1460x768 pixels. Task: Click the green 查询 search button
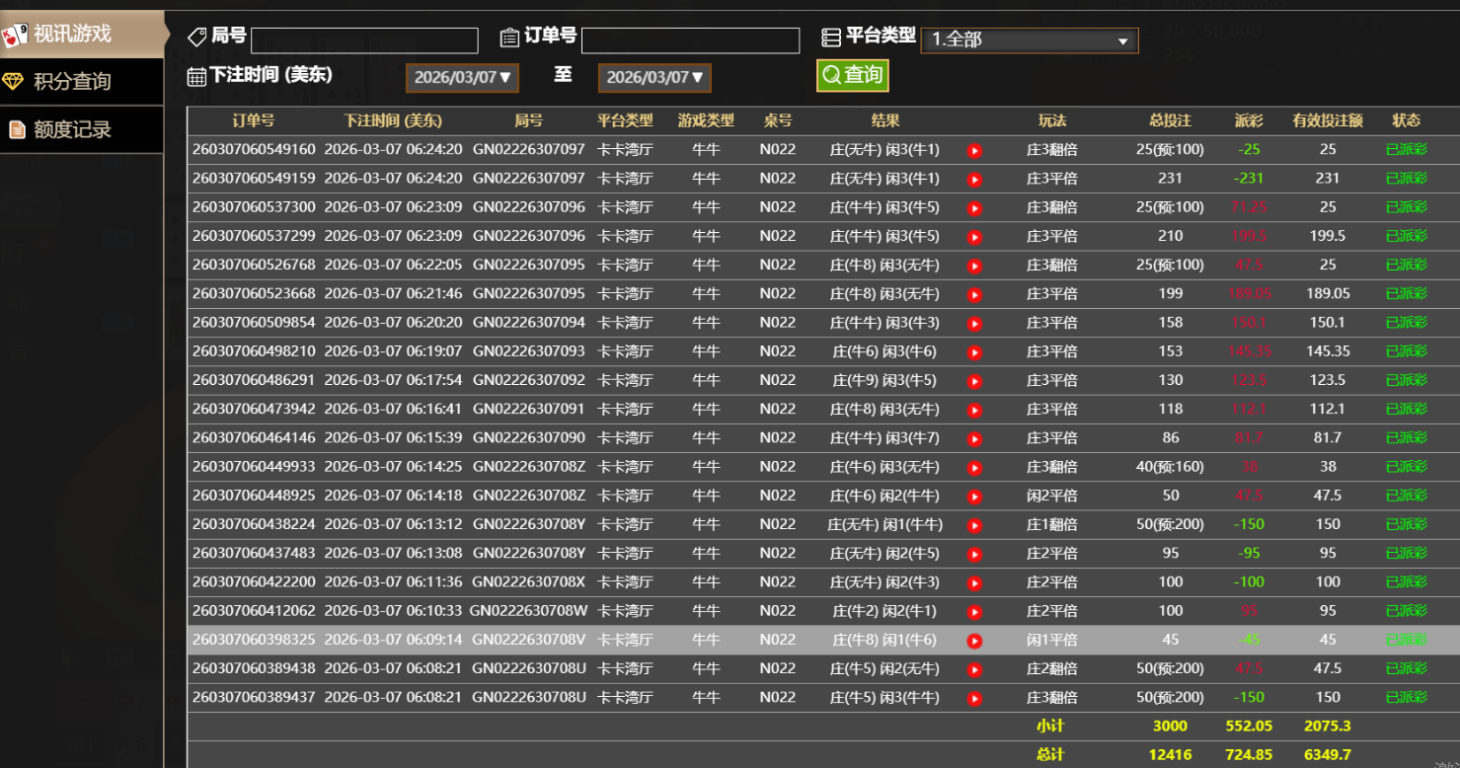[852, 75]
